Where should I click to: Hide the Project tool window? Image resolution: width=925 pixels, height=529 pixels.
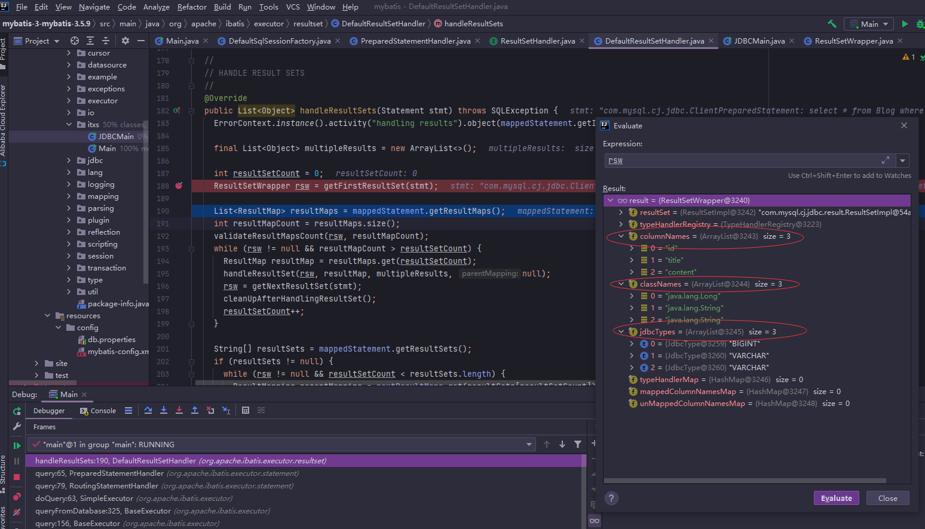(x=141, y=41)
